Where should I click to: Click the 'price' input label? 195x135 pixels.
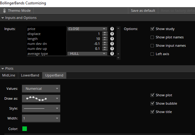[x=31, y=29]
